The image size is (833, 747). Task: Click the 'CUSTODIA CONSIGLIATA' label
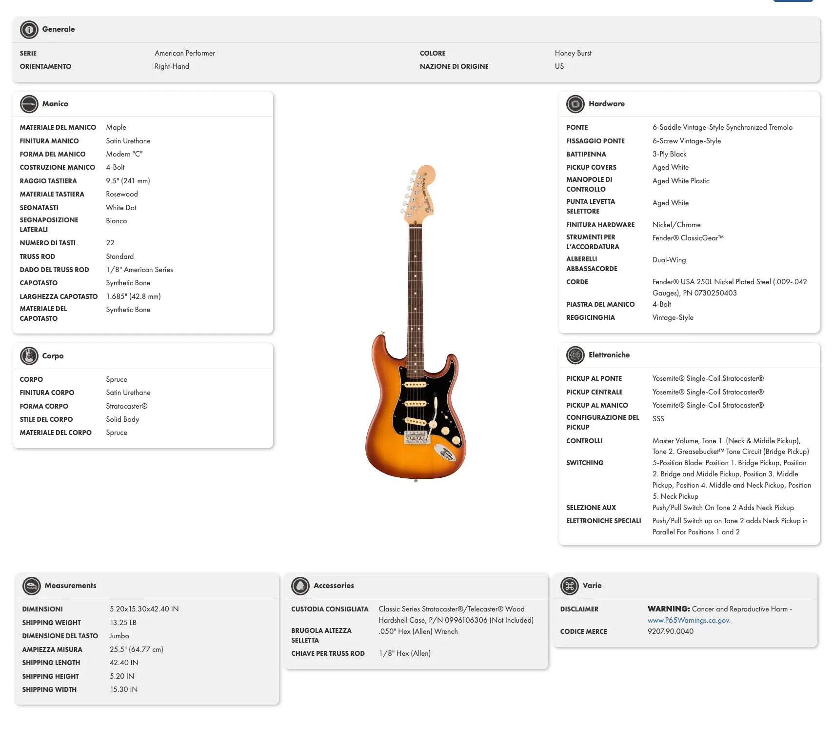pyautogui.click(x=330, y=609)
